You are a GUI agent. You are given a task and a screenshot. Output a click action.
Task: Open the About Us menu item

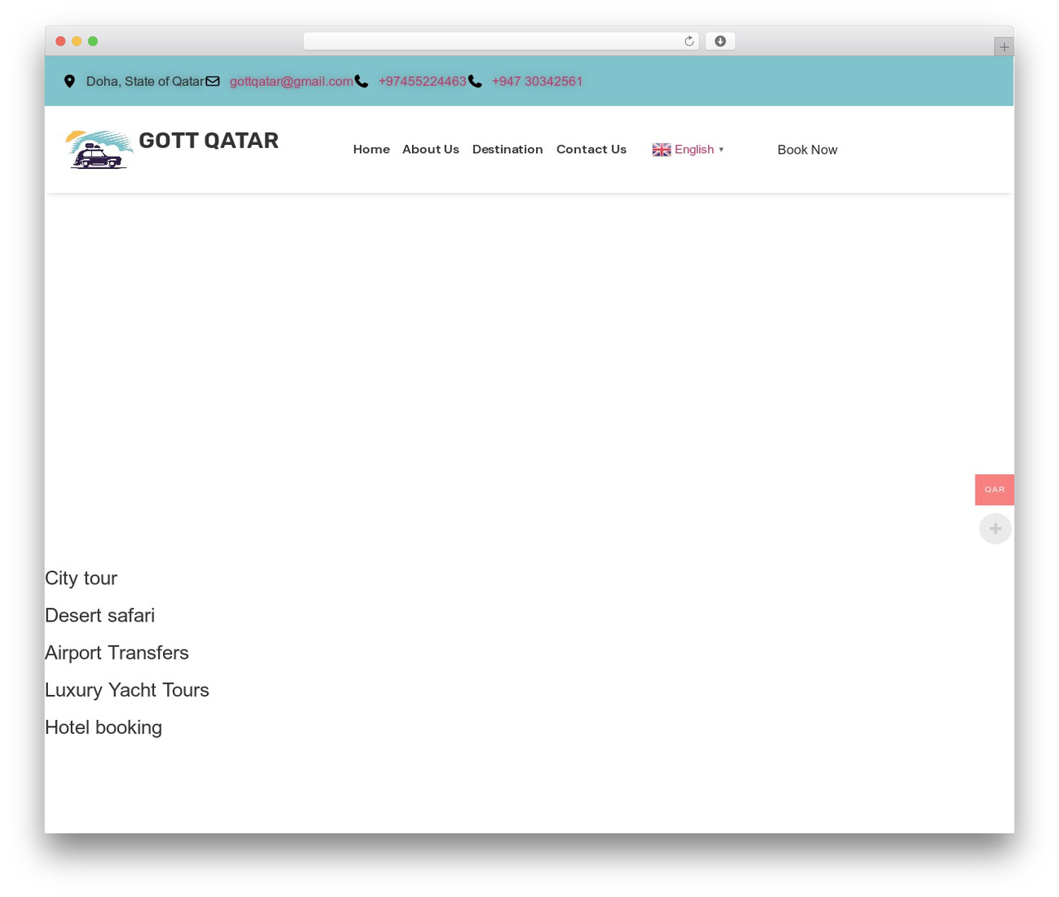430,150
